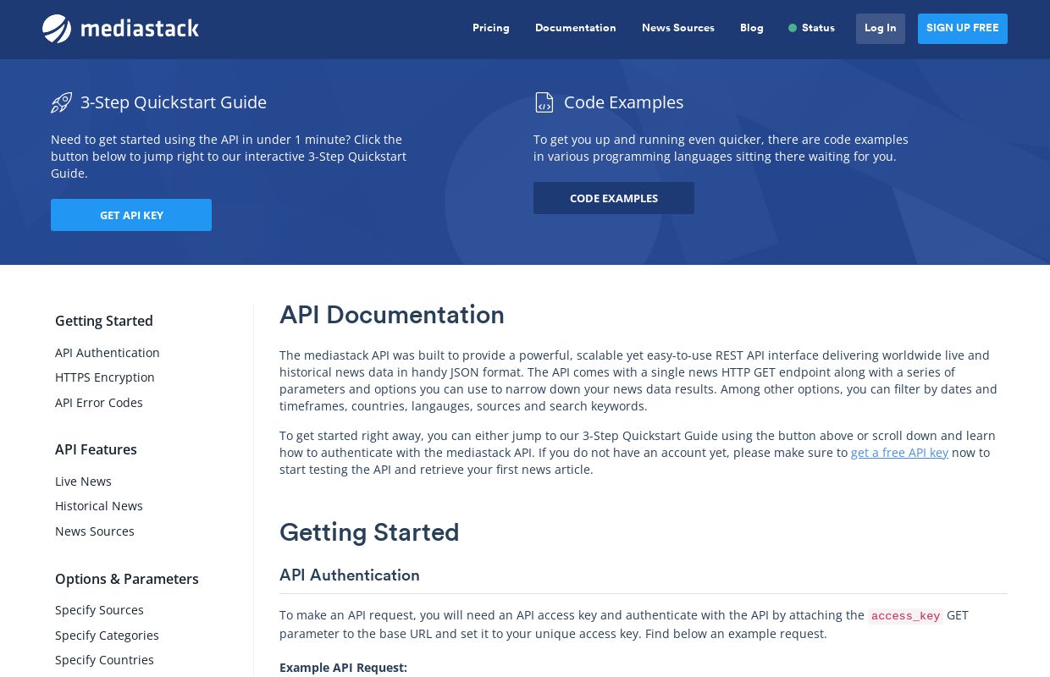Click the Code Examples file icon
Viewport: 1050px width, 677px height.
pyautogui.click(x=544, y=103)
